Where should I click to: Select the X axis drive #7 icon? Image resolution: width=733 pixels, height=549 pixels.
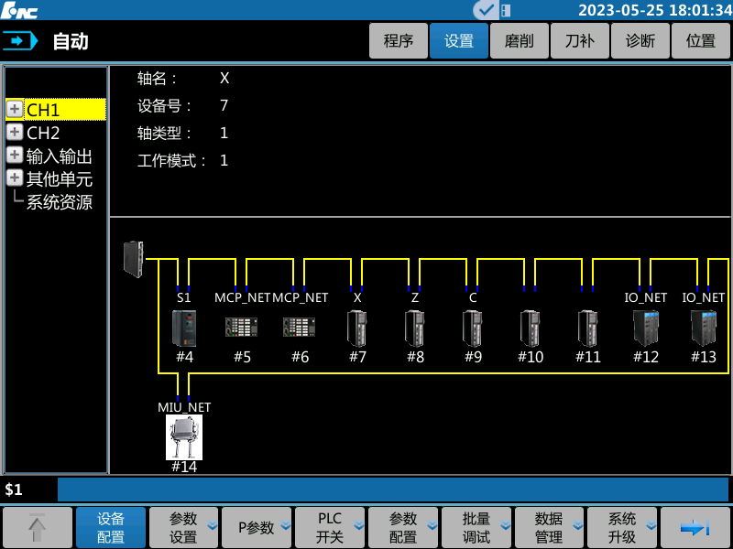pyautogui.click(x=357, y=328)
